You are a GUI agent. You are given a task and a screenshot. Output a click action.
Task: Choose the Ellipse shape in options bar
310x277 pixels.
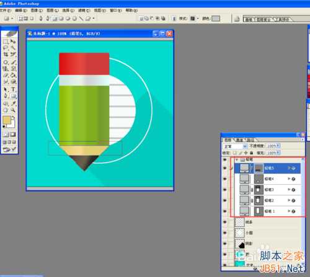[68, 19]
